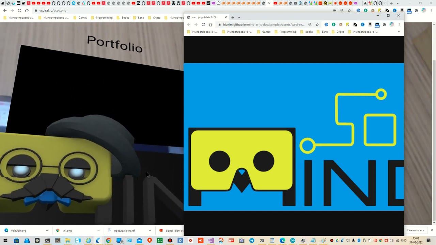
Task: Click 'Показать все' downloads button
Action: pyautogui.click(x=416, y=230)
